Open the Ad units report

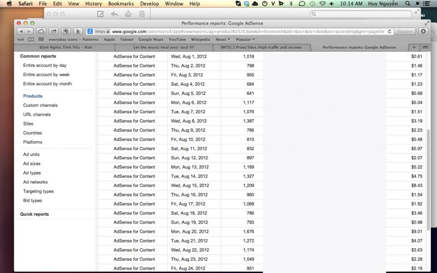31,154
